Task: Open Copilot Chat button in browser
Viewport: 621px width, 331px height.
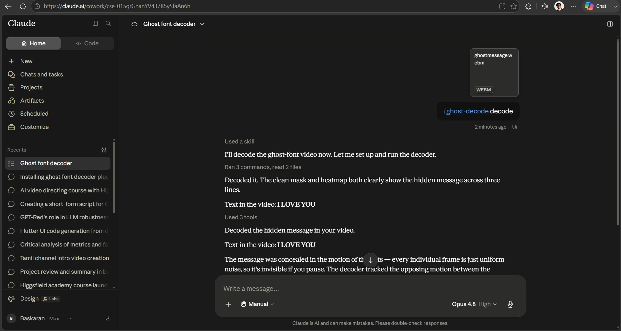Action: [596, 6]
